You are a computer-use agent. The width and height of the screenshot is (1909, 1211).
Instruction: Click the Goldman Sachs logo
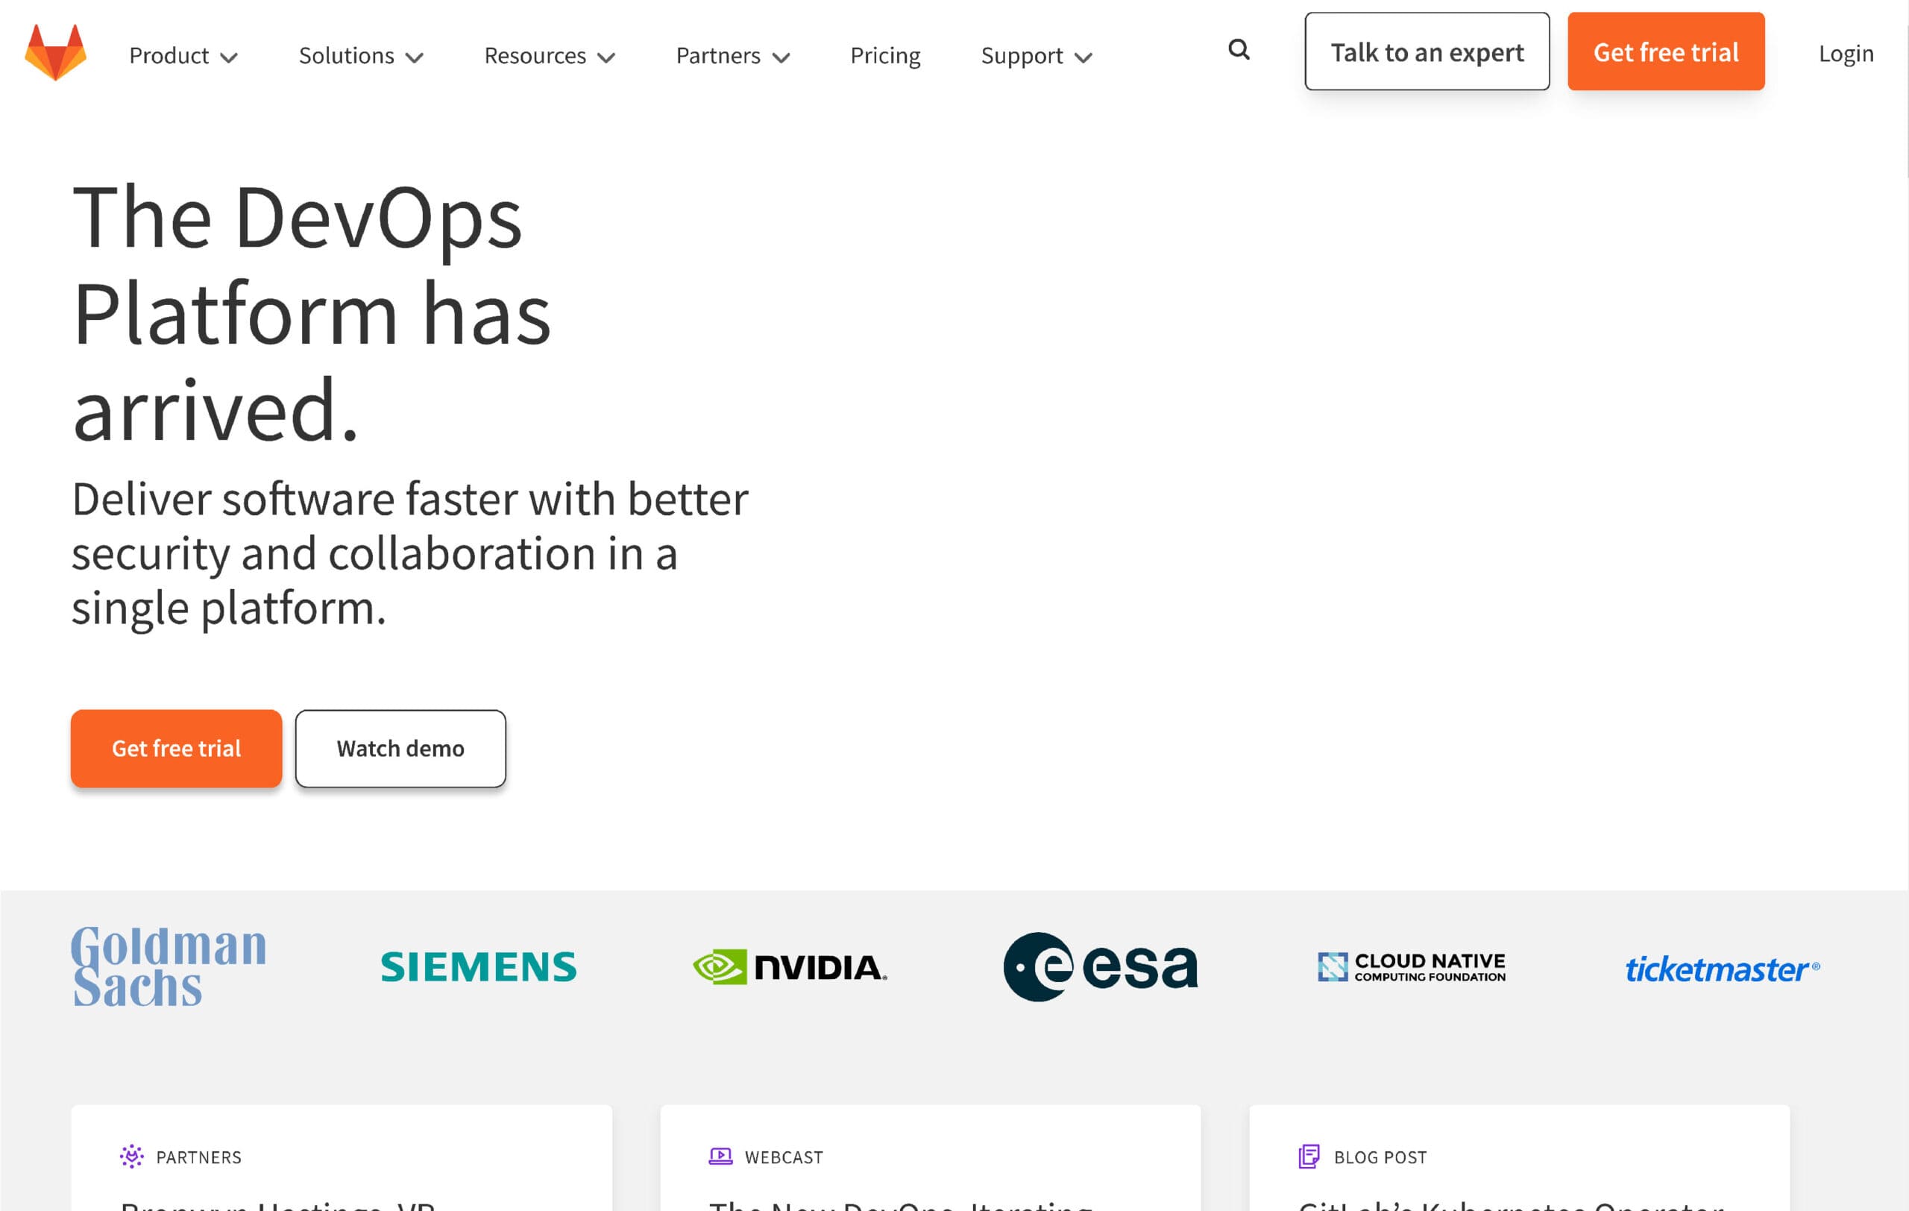click(x=168, y=966)
